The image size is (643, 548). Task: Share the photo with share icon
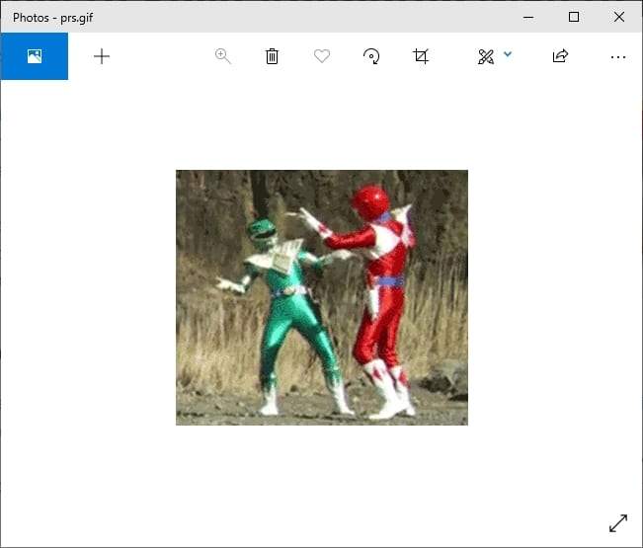(560, 55)
